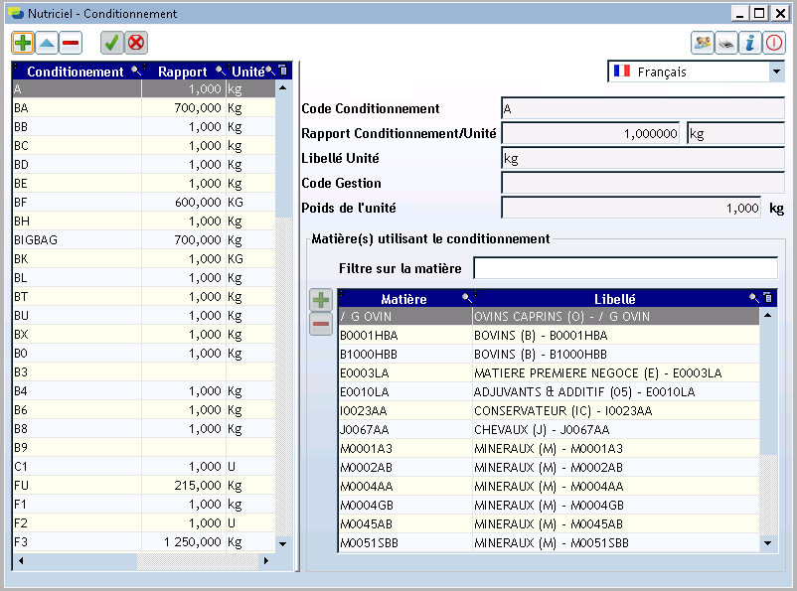Image resolution: width=797 pixels, height=591 pixels.
Task: Click search magnifier in Libellé column header
Action: [754, 298]
